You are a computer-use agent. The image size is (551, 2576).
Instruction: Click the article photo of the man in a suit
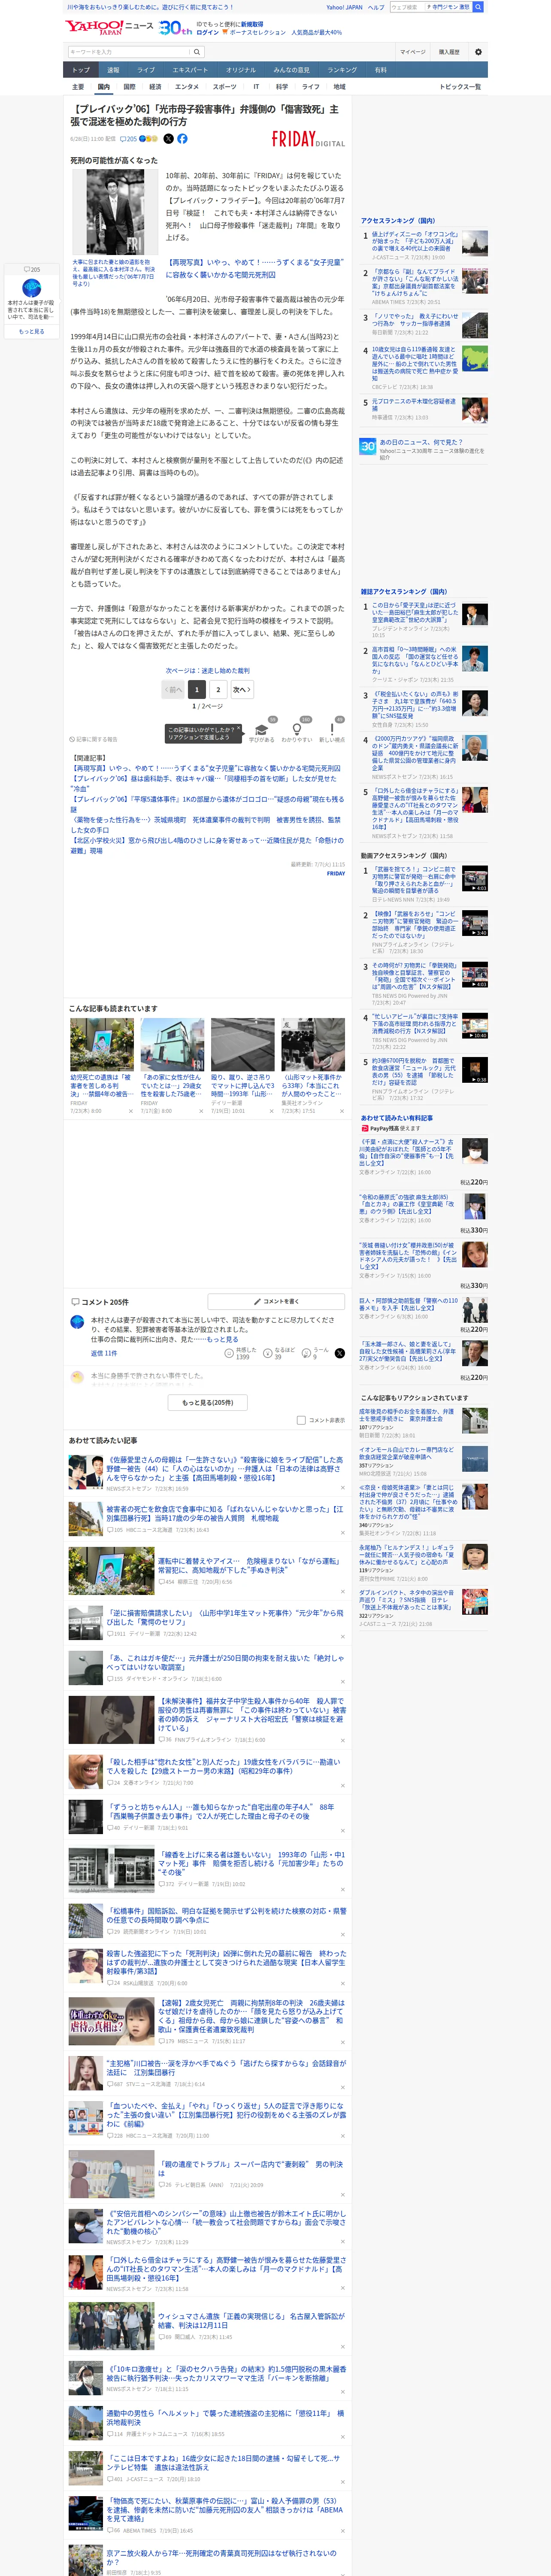[x=115, y=212]
